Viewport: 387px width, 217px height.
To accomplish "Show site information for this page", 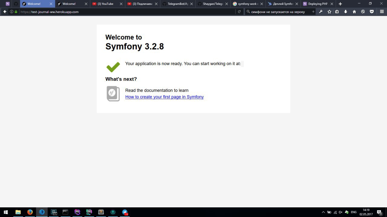I will click(11, 12).
